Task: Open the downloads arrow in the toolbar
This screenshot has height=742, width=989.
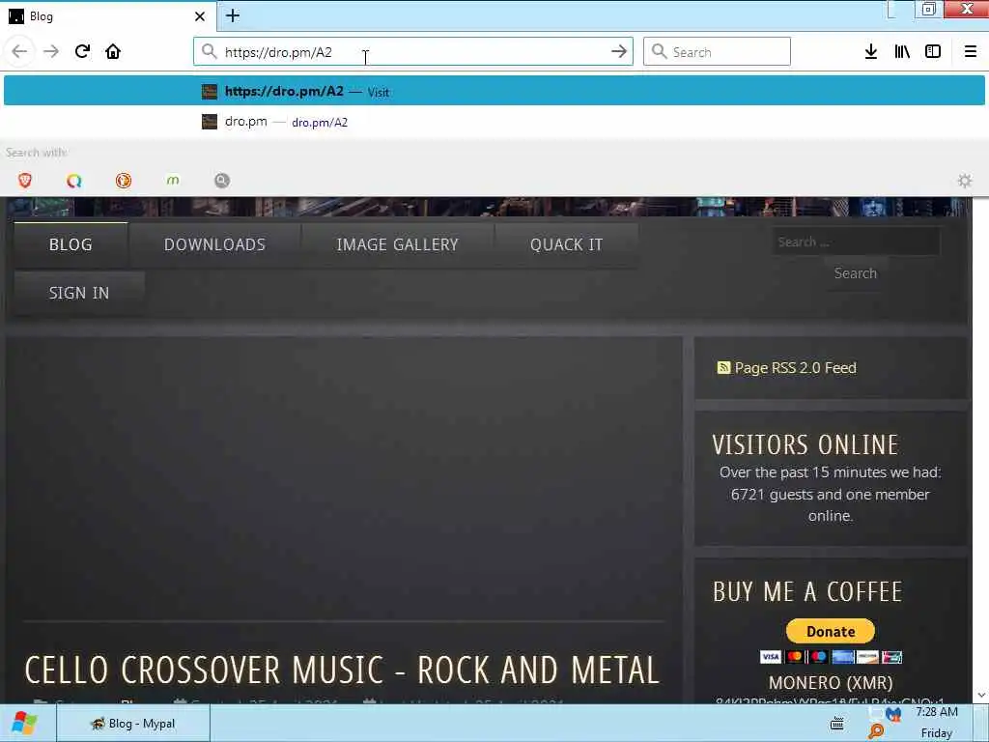Action: [x=870, y=52]
